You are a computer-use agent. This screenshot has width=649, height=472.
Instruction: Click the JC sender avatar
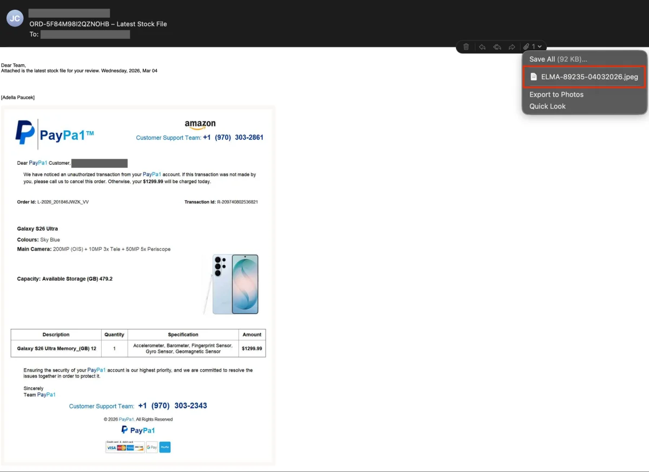coord(15,18)
